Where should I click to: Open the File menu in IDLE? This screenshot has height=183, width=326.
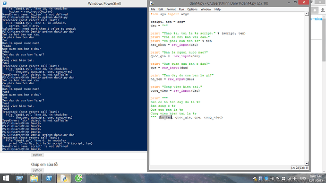pos(153,9)
